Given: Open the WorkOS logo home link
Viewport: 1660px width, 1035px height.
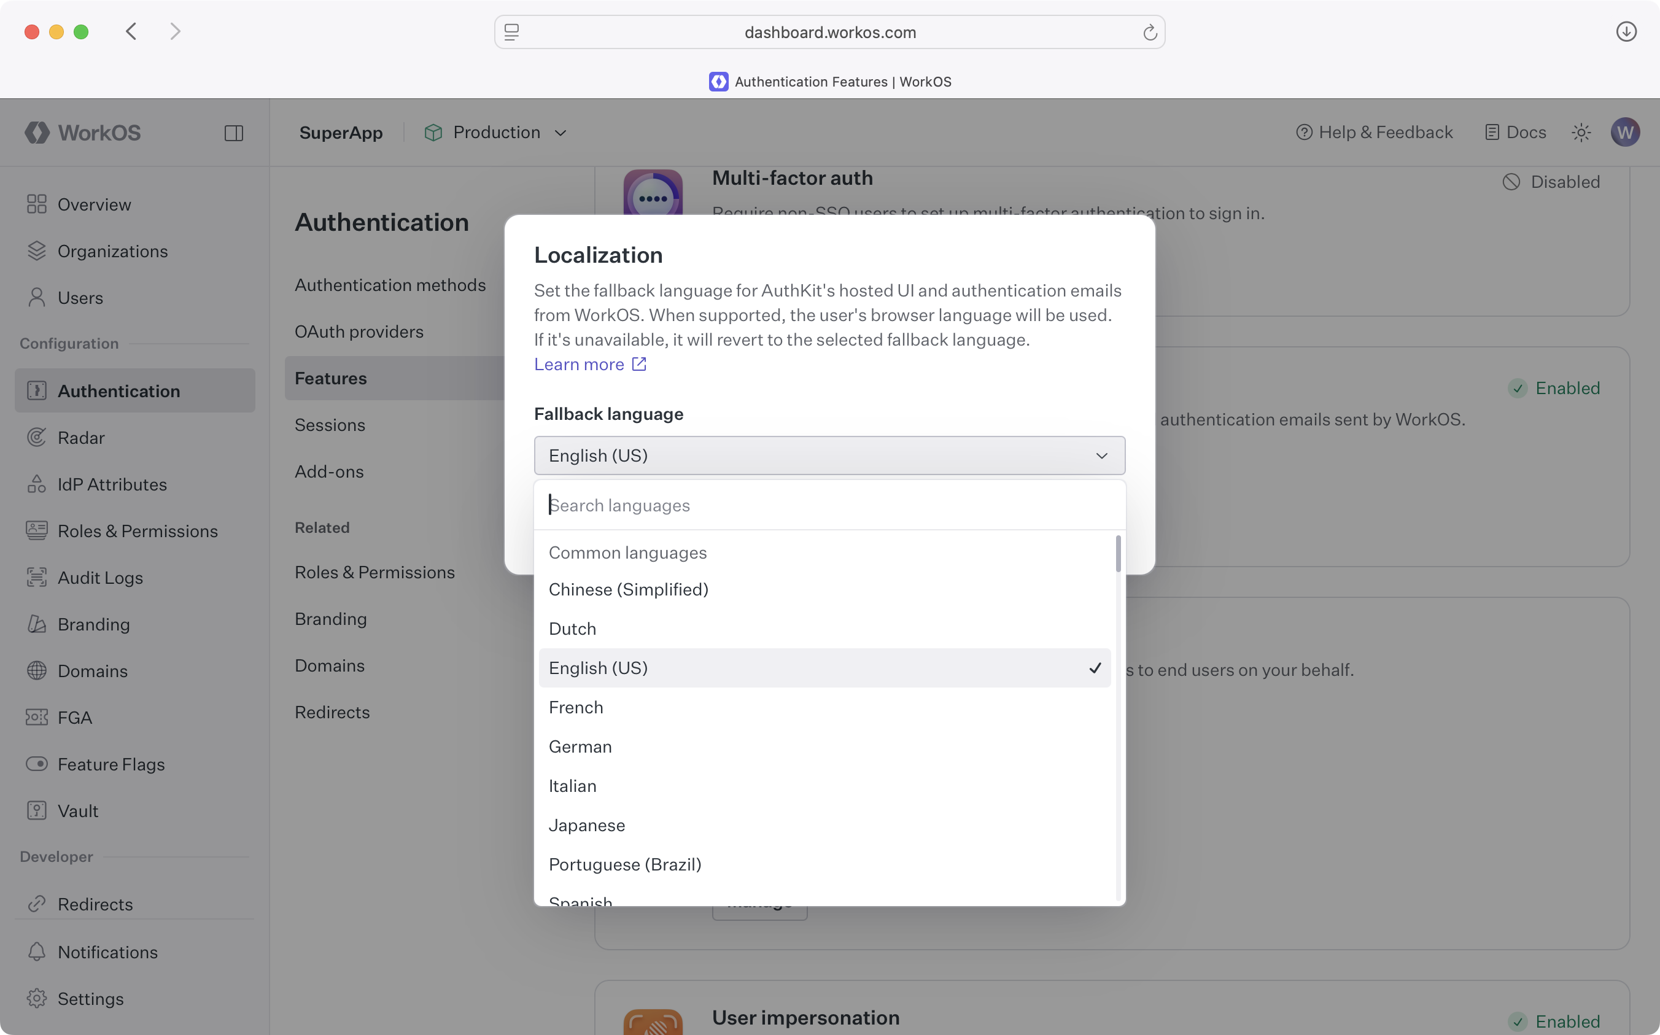Looking at the screenshot, I should 82,132.
